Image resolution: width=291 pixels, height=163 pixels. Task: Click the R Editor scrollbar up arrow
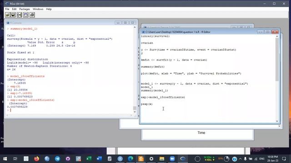pyautogui.click(x=277, y=36)
